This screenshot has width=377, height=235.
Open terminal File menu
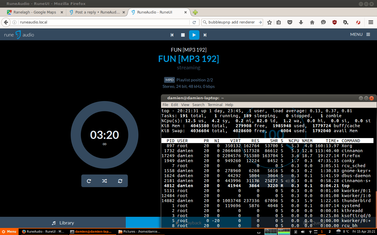pos(166,105)
